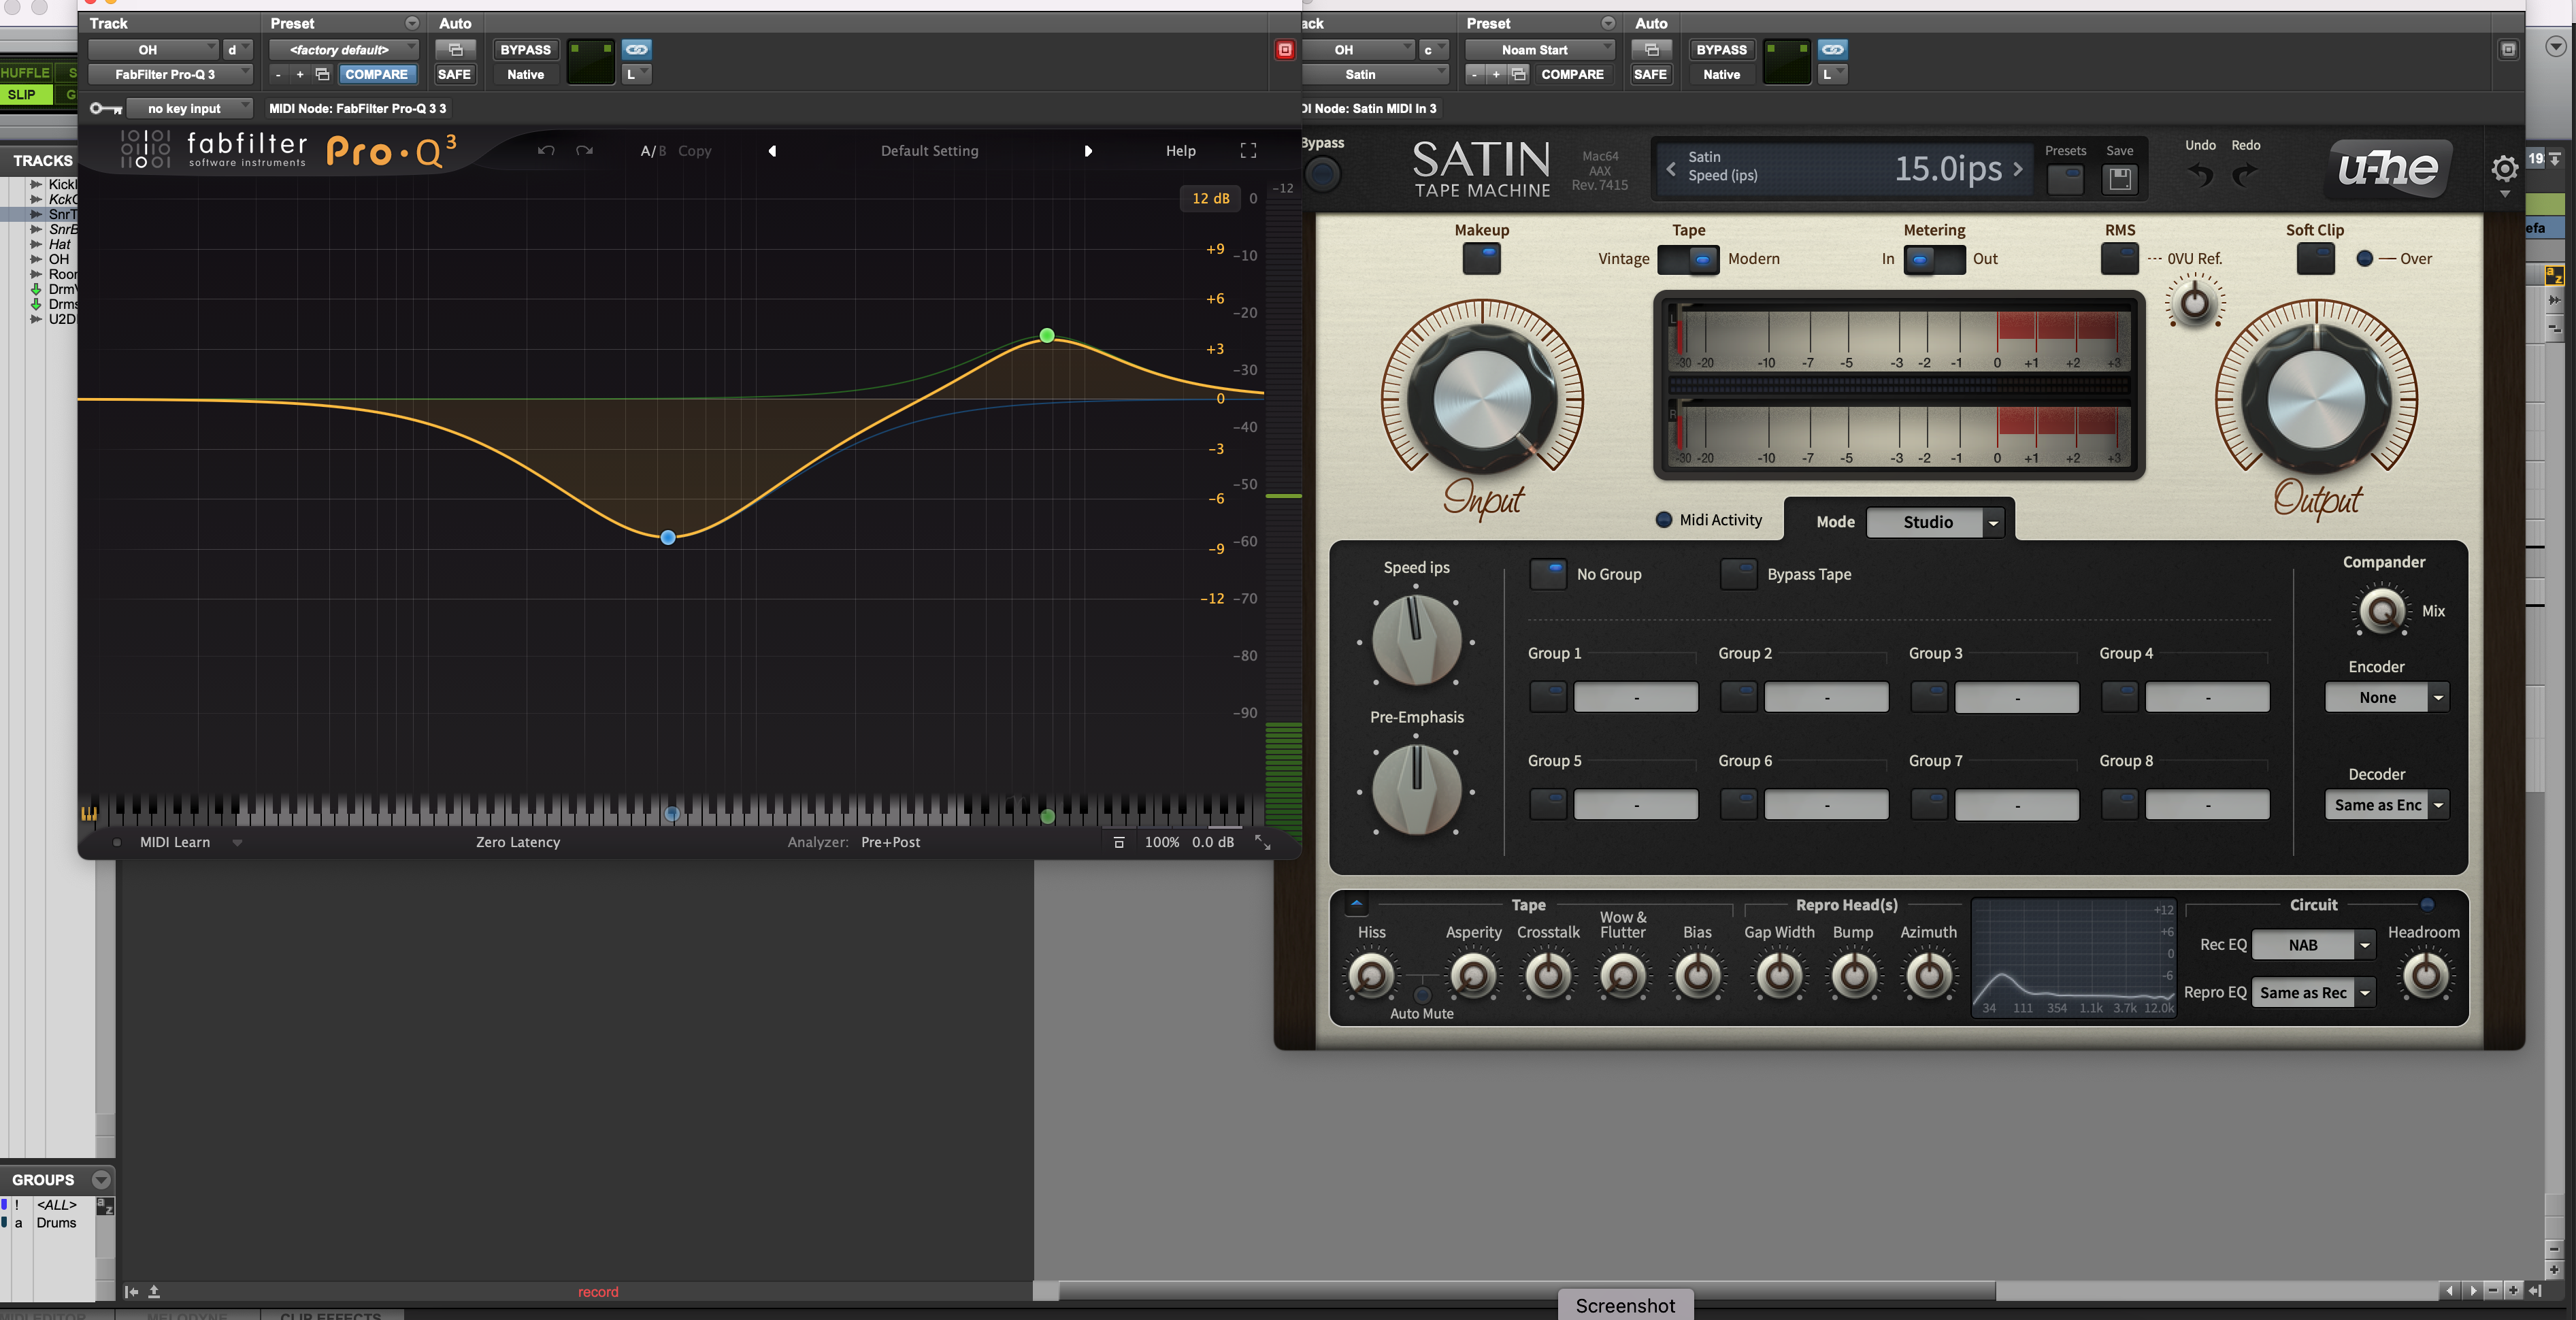Click the Satin Input knob
Viewport: 2576px width, 1320px height.
pyautogui.click(x=1482, y=399)
